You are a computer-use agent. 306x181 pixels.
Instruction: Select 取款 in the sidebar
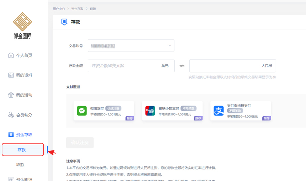(20, 165)
